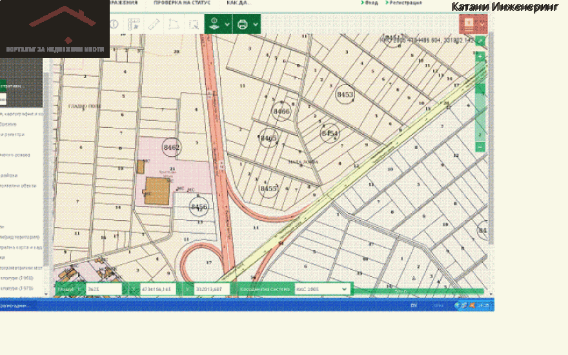This screenshot has height=355, width=568.
Task: Click the X coordinate field 4734156,143
Action: click(158, 289)
